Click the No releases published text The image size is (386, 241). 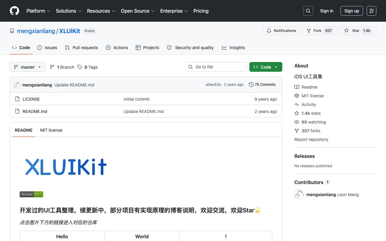[x=313, y=166]
